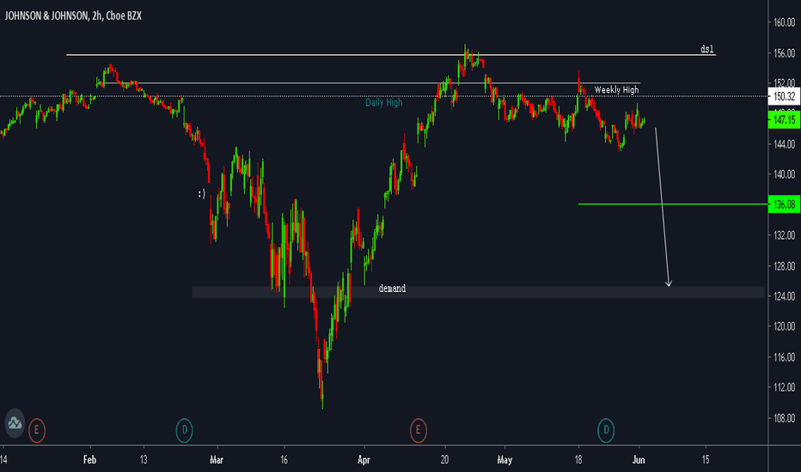Click the 'demand' zone label
Viewport: 801px width, 472px height.
[392, 288]
